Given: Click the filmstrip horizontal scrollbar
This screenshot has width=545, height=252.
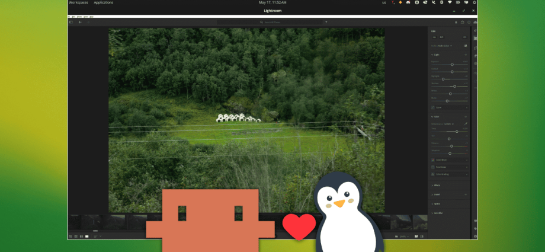Looking at the screenshot, I should pos(95,231).
